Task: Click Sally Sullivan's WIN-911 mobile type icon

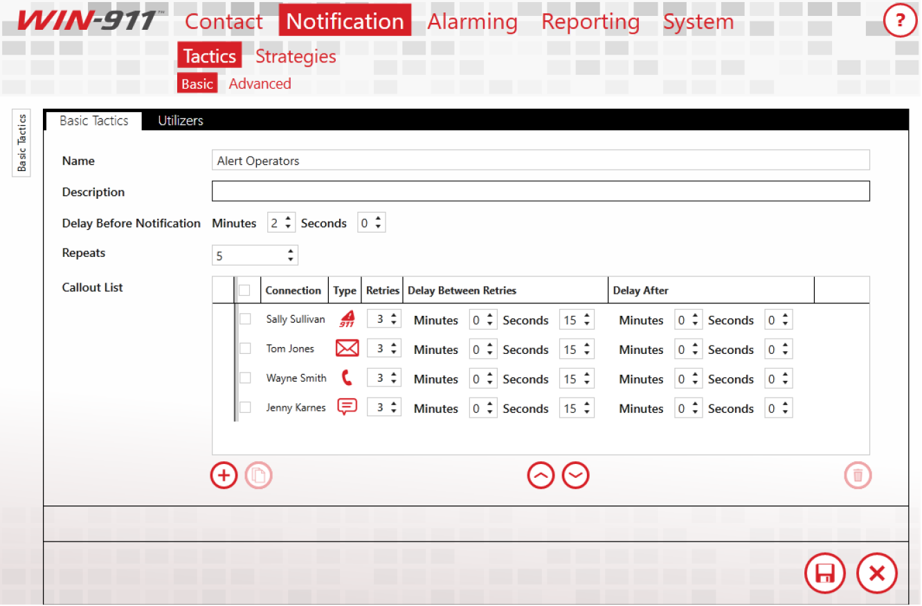Action: pos(347,319)
